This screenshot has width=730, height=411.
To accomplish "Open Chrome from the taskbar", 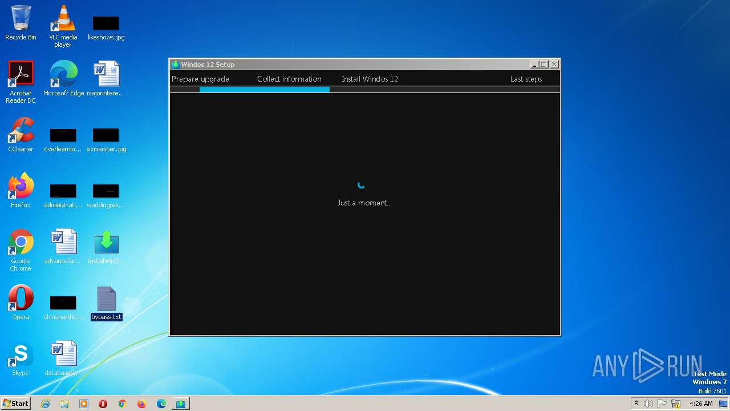I will [122, 404].
